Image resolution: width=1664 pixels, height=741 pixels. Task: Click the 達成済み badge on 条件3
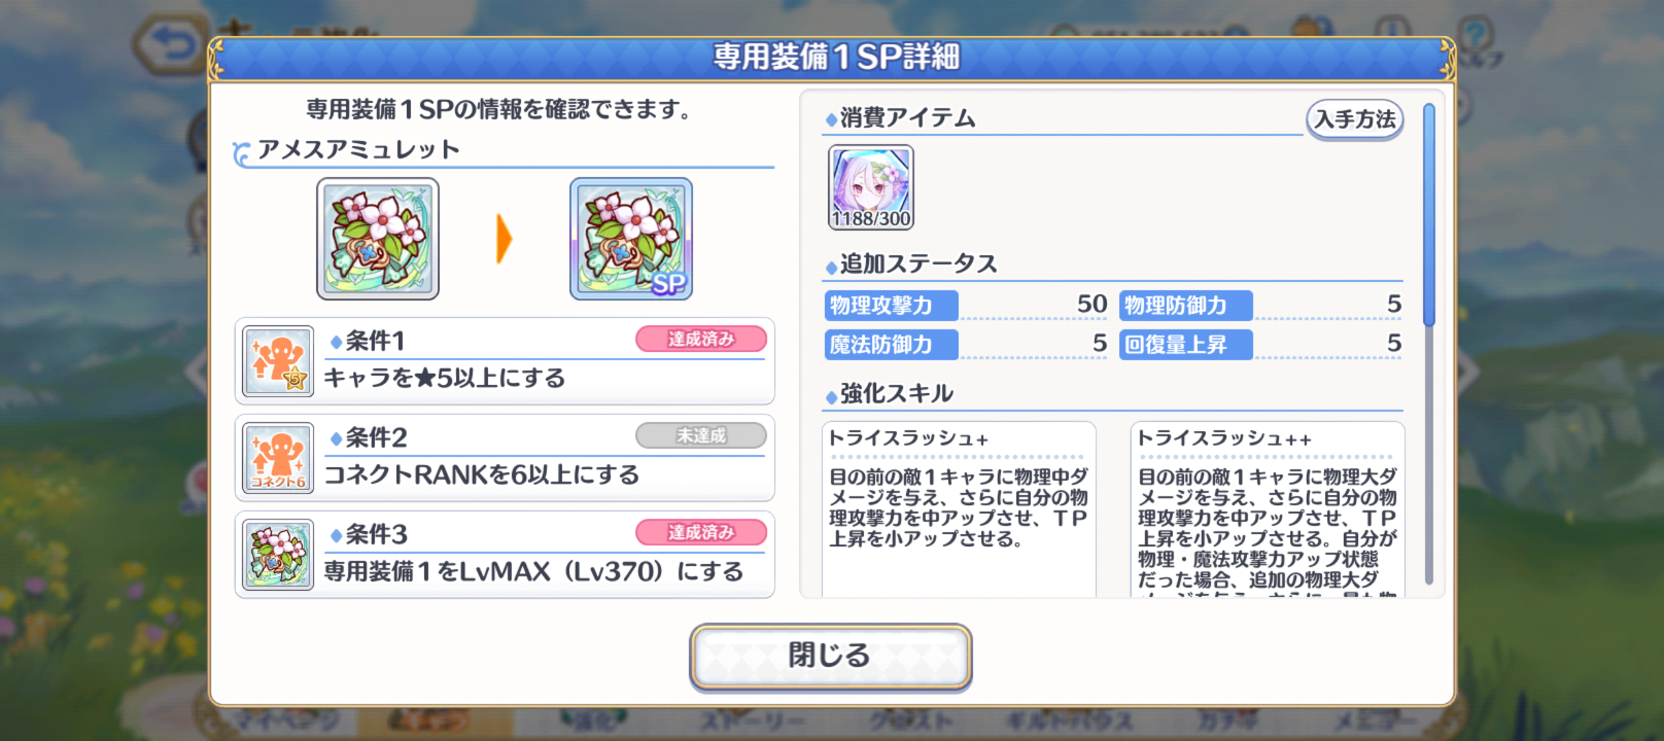pos(701,532)
